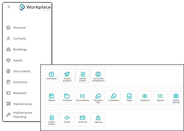
Task: Click the Buildings icon in sidebar
Action: pos(8,49)
